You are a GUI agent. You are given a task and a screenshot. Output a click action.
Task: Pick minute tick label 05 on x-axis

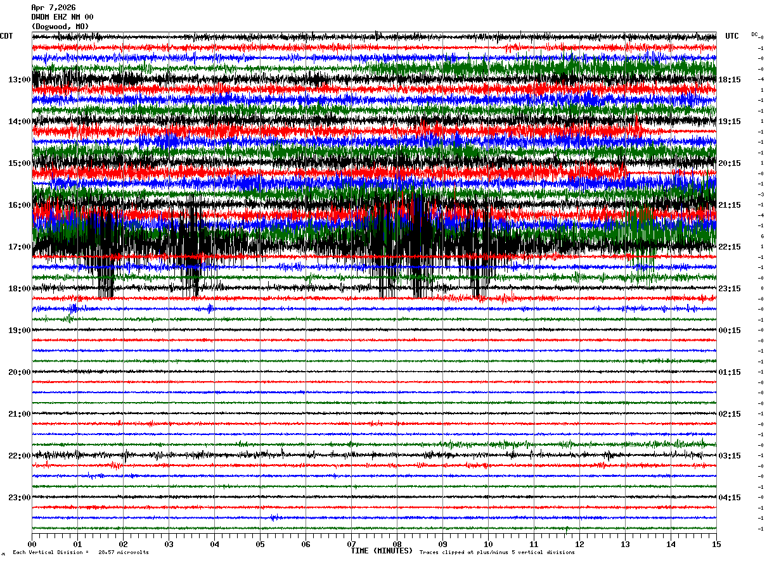pos(260,544)
